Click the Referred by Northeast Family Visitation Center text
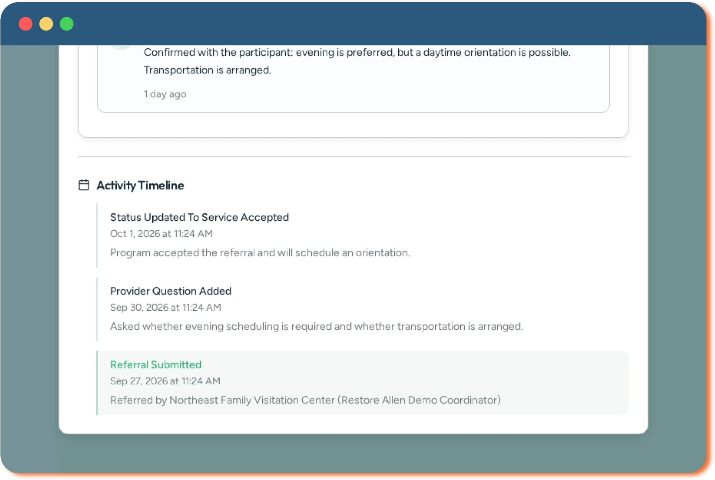715x480 pixels. pos(305,400)
